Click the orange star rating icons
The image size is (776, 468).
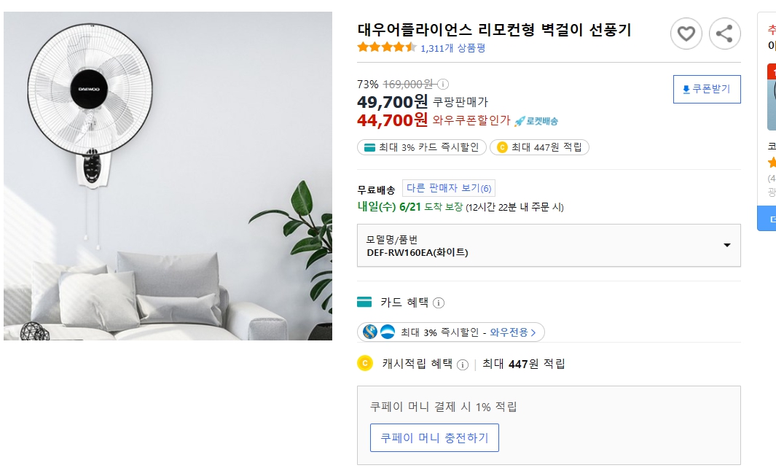tap(386, 47)
